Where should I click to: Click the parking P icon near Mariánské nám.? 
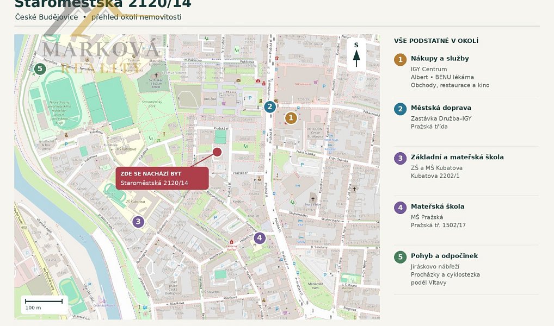pos(325,275)
